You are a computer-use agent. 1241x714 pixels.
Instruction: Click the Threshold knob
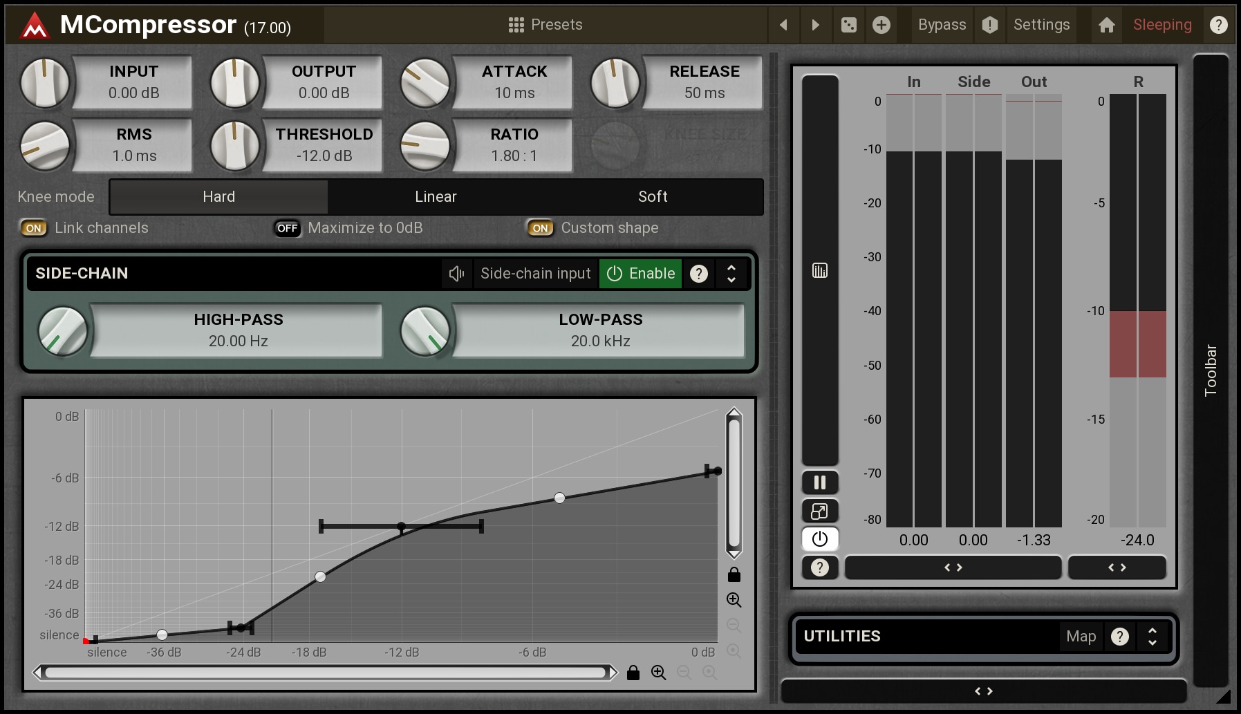(234, 146)
